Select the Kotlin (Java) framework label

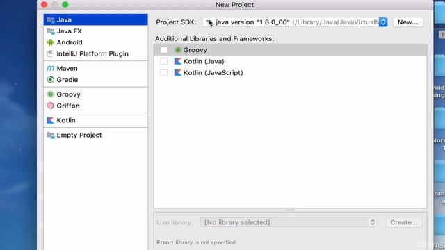pos(204,61)
